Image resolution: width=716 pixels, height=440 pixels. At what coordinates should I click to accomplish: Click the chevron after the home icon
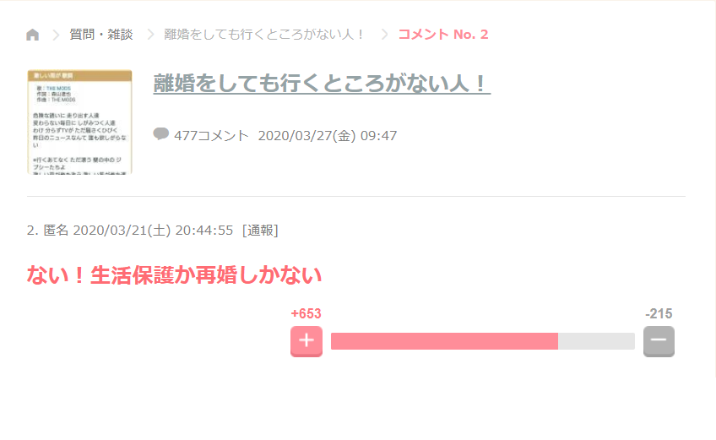pos(56,35)
